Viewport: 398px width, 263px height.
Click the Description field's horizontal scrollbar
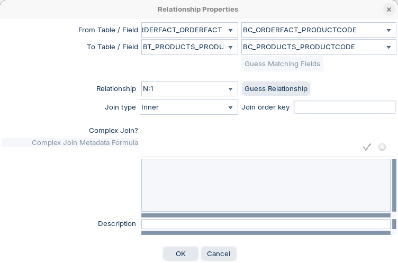point(266,233)
